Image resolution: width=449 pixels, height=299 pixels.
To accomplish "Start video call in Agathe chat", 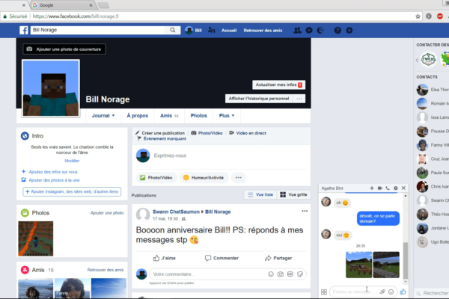I will point(379,188).
